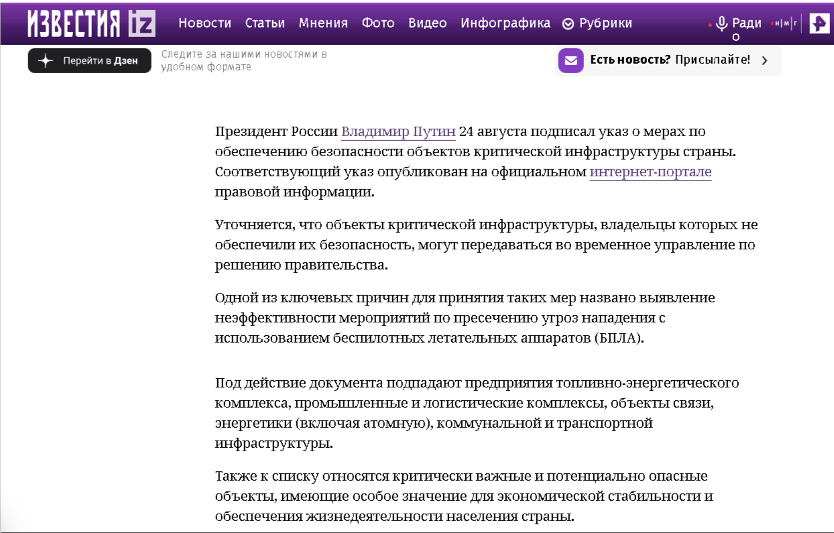Click the text 'правовой информации.'
The height and width of the screenshot is (533, 834).
pos(294,192)
